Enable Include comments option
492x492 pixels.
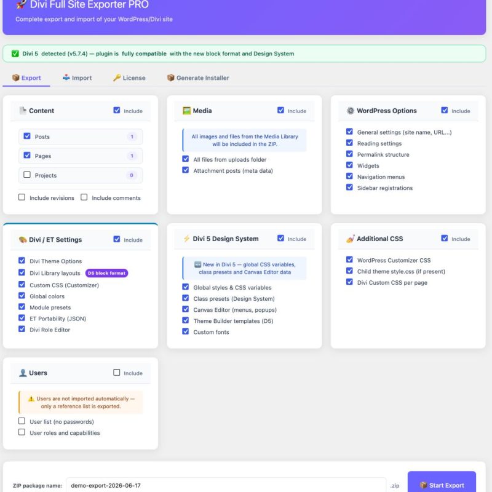click(84, 197)
